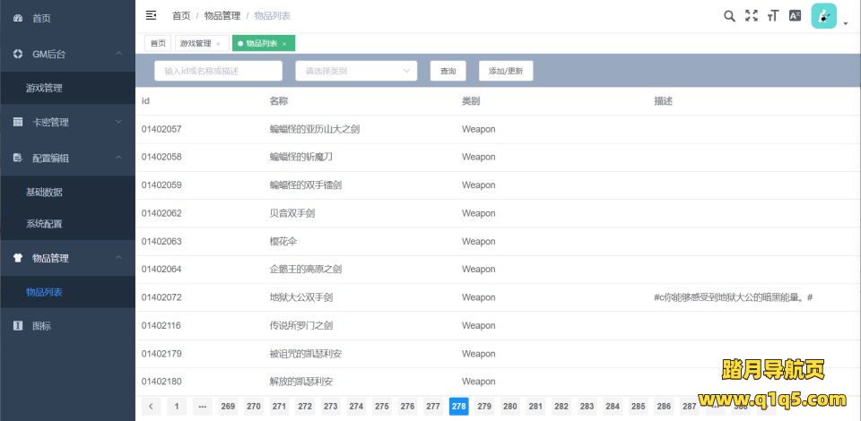Image resolution: width=861 pixels, height=421 pixels.
Task: Click the 查询 search button
Action: [x=448, y=71]
